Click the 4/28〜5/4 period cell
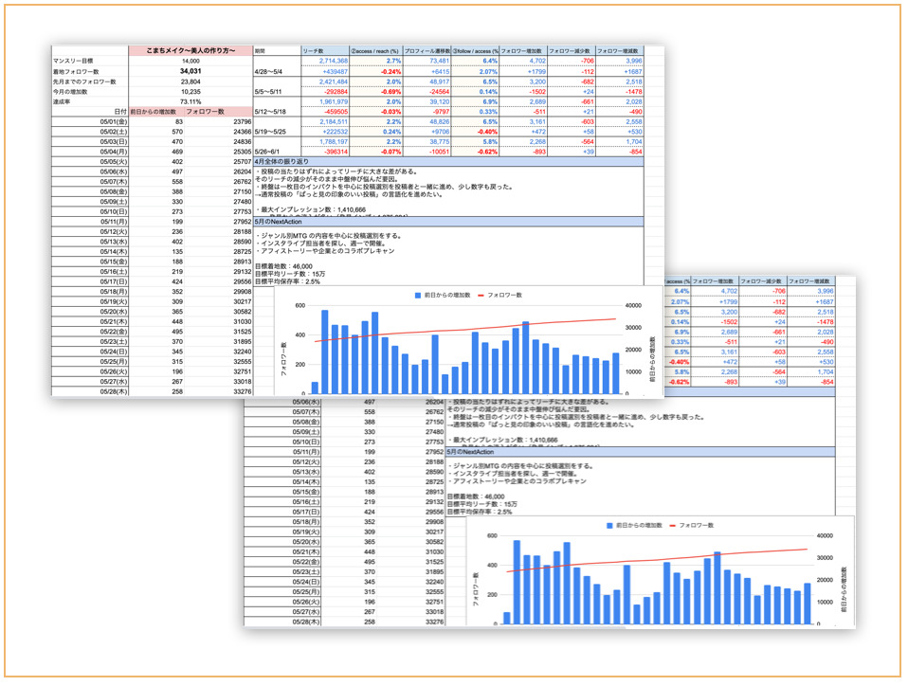The image size is (908, 686). tap(271, 71)
